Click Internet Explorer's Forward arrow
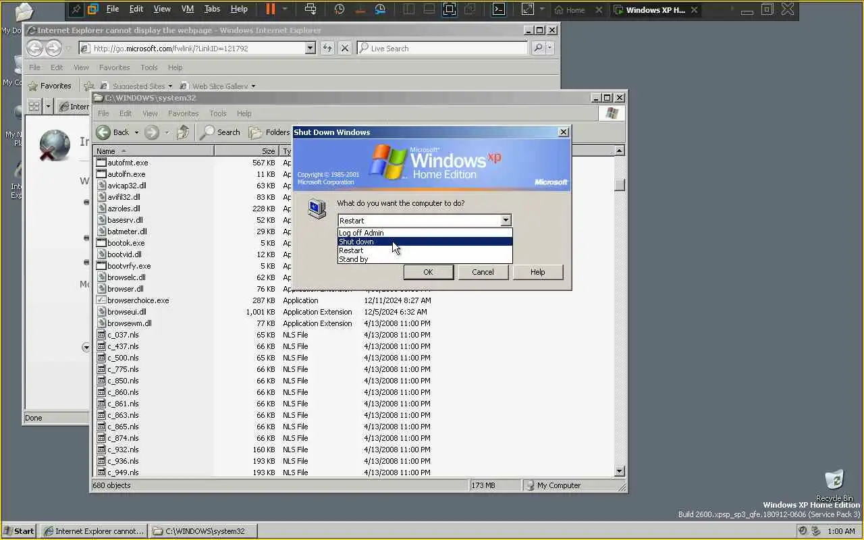Image resolution: width=864 pixels, height=540 pixels. pyautogui.click(x=53, y=49)
